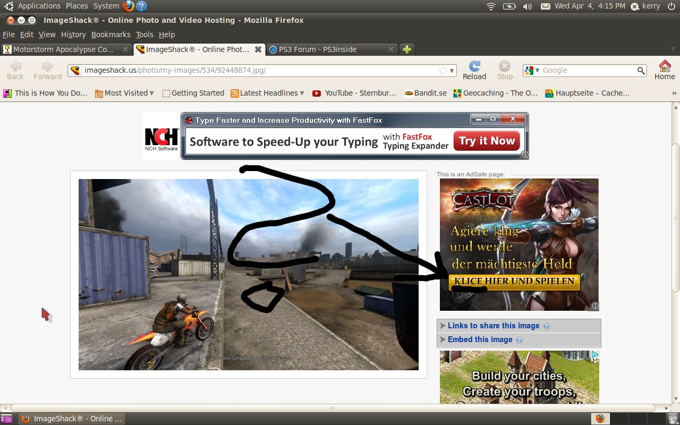Click the search magnifier icon
Viewport: 680px width, 425px height.
(x=641, y=71)
